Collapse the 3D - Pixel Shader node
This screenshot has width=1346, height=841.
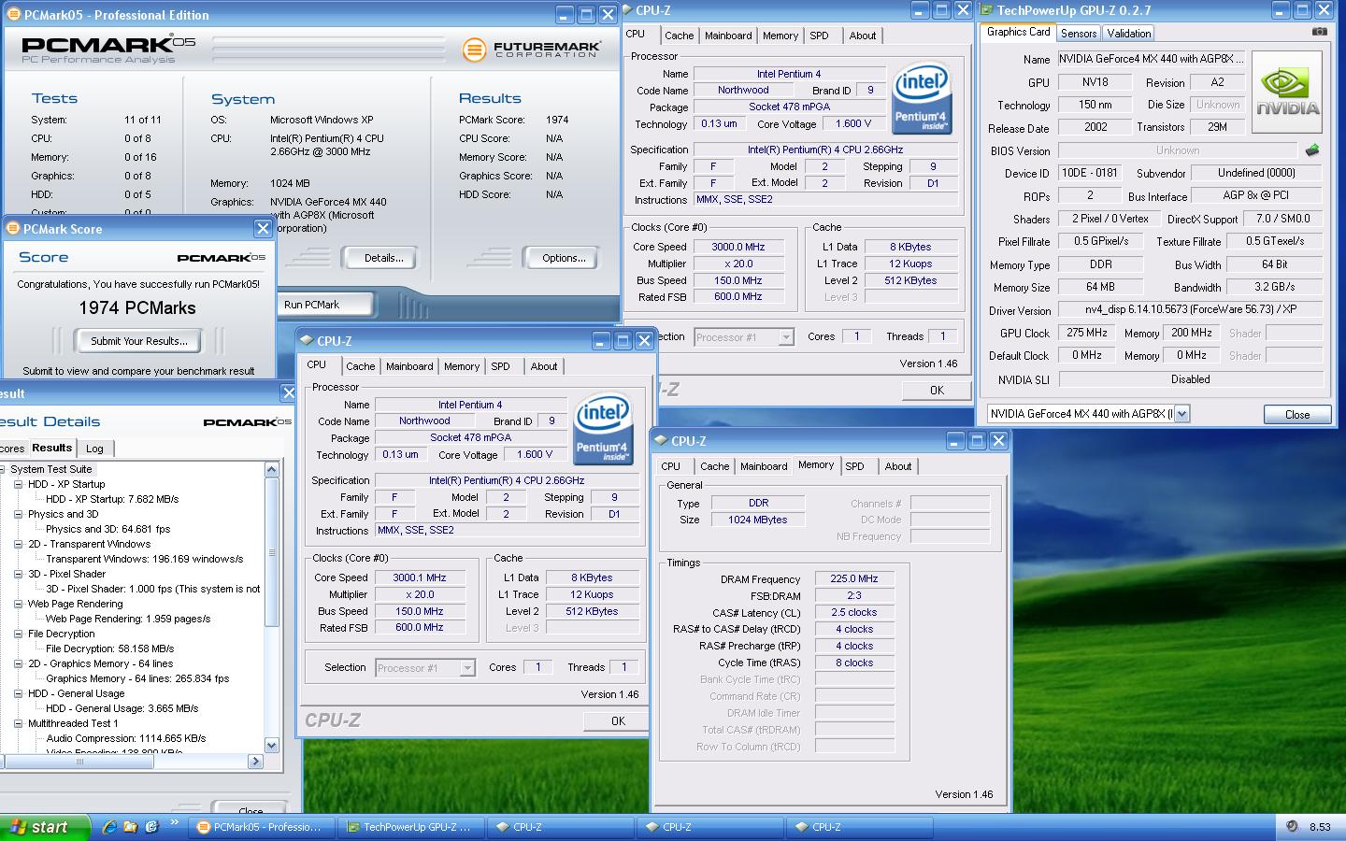(18, 574)
